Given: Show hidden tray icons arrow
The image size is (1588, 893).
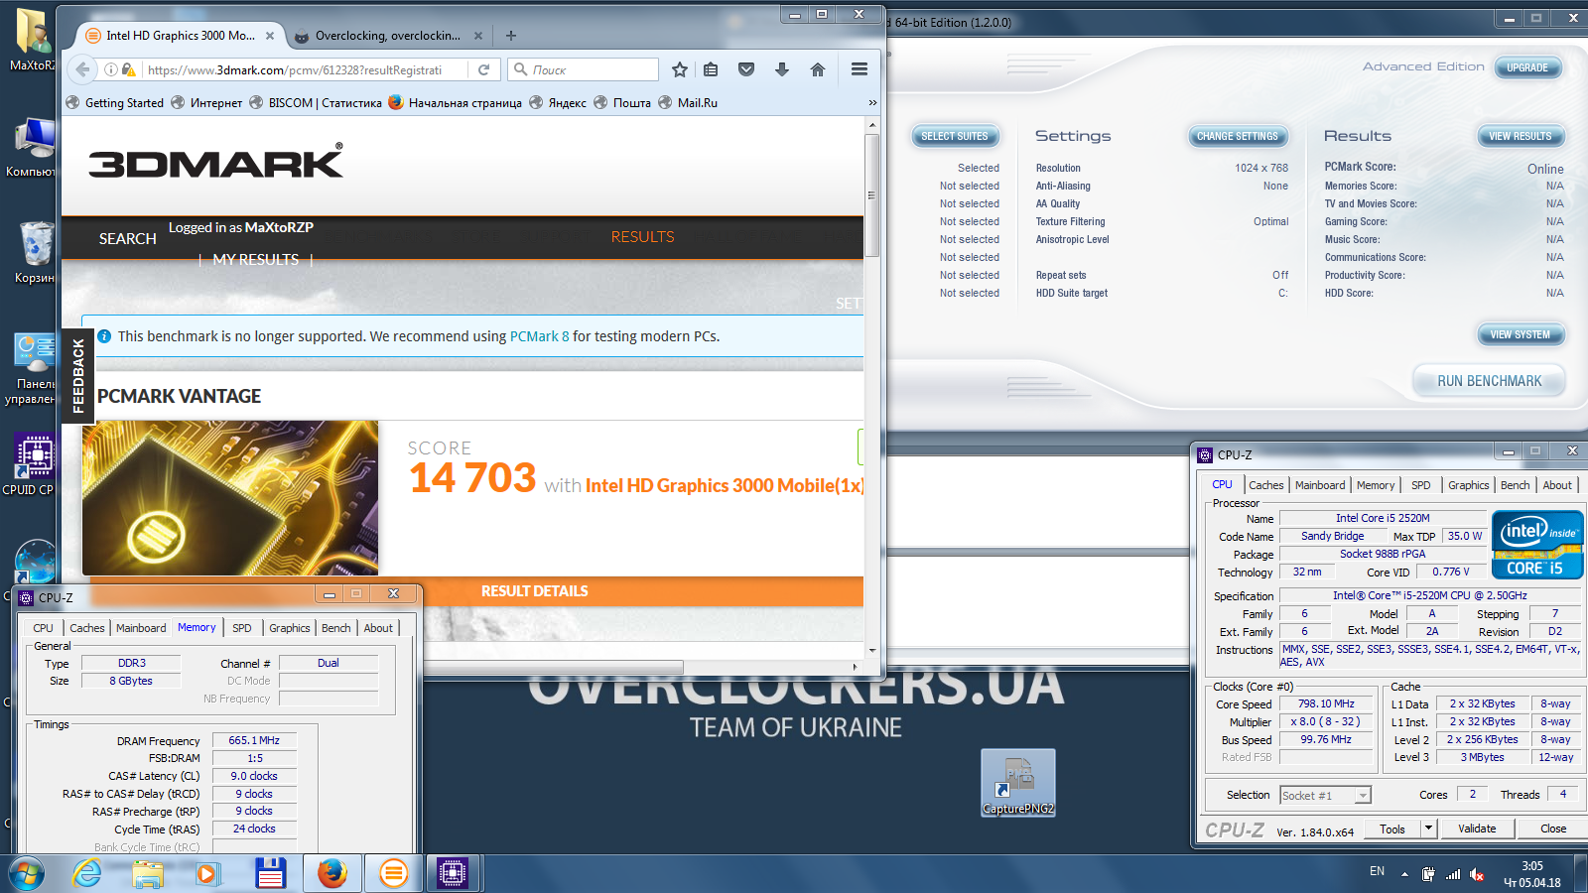Looking at the screenshot, I should 1404,874.
